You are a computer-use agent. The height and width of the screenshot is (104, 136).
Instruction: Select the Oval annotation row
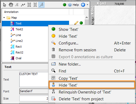tap(25, 58)
